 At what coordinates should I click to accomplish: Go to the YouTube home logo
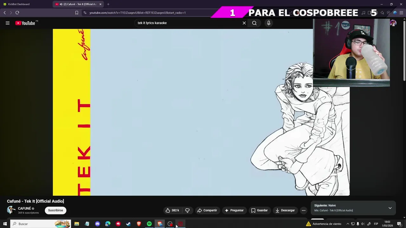point(25,23)
